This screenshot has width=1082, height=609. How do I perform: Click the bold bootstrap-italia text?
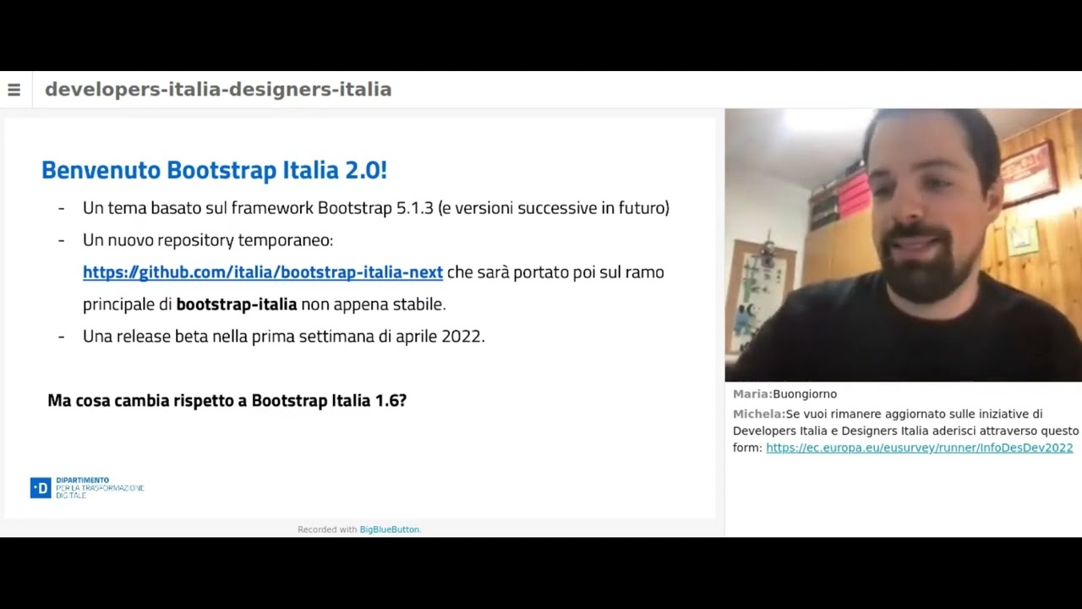pyautogui.click(x=237, y=304)
